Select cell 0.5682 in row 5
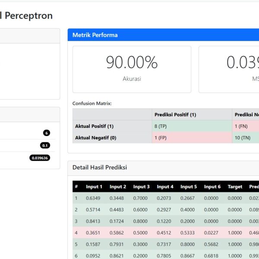 coord(211,244)
